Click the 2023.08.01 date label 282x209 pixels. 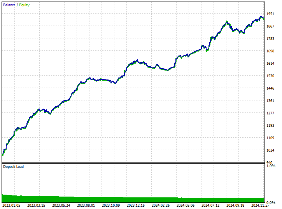[86, 206]
